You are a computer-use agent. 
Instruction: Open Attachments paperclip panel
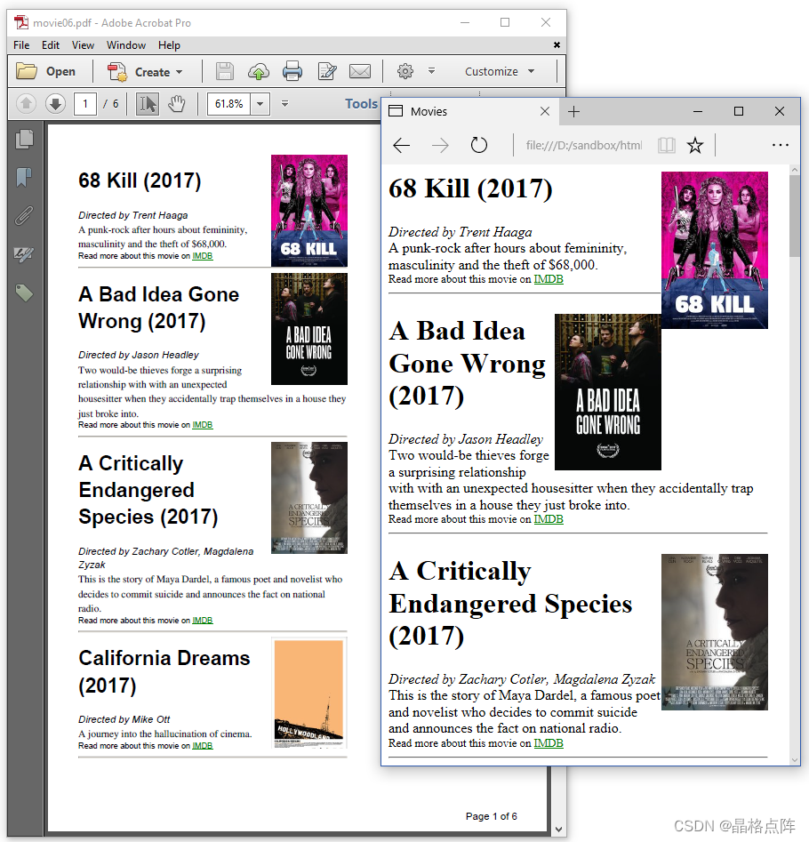tap(24, 215)
